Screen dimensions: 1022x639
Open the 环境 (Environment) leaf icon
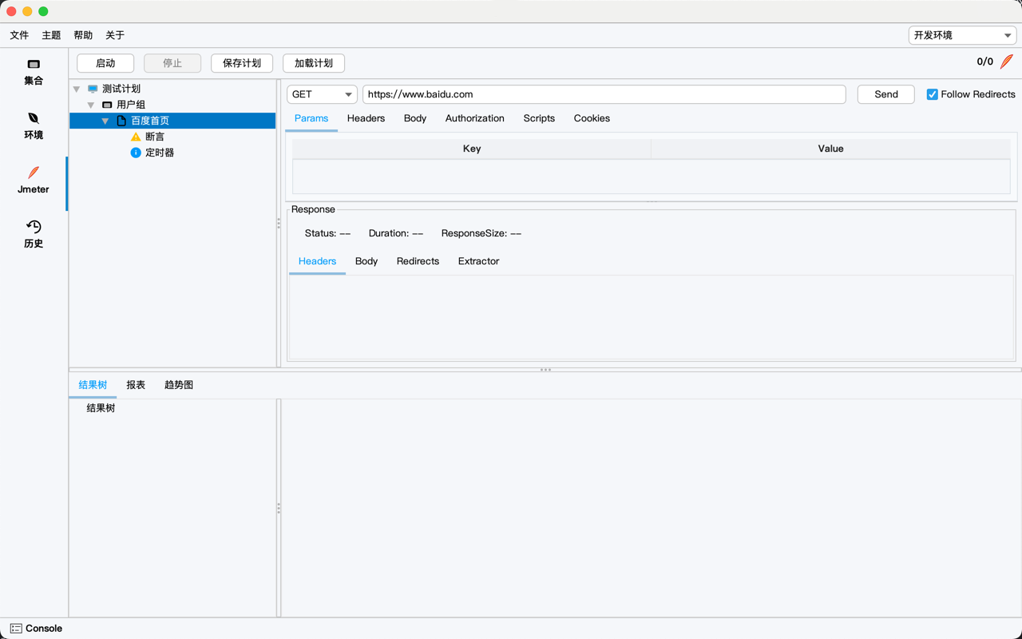coord(34,118)
